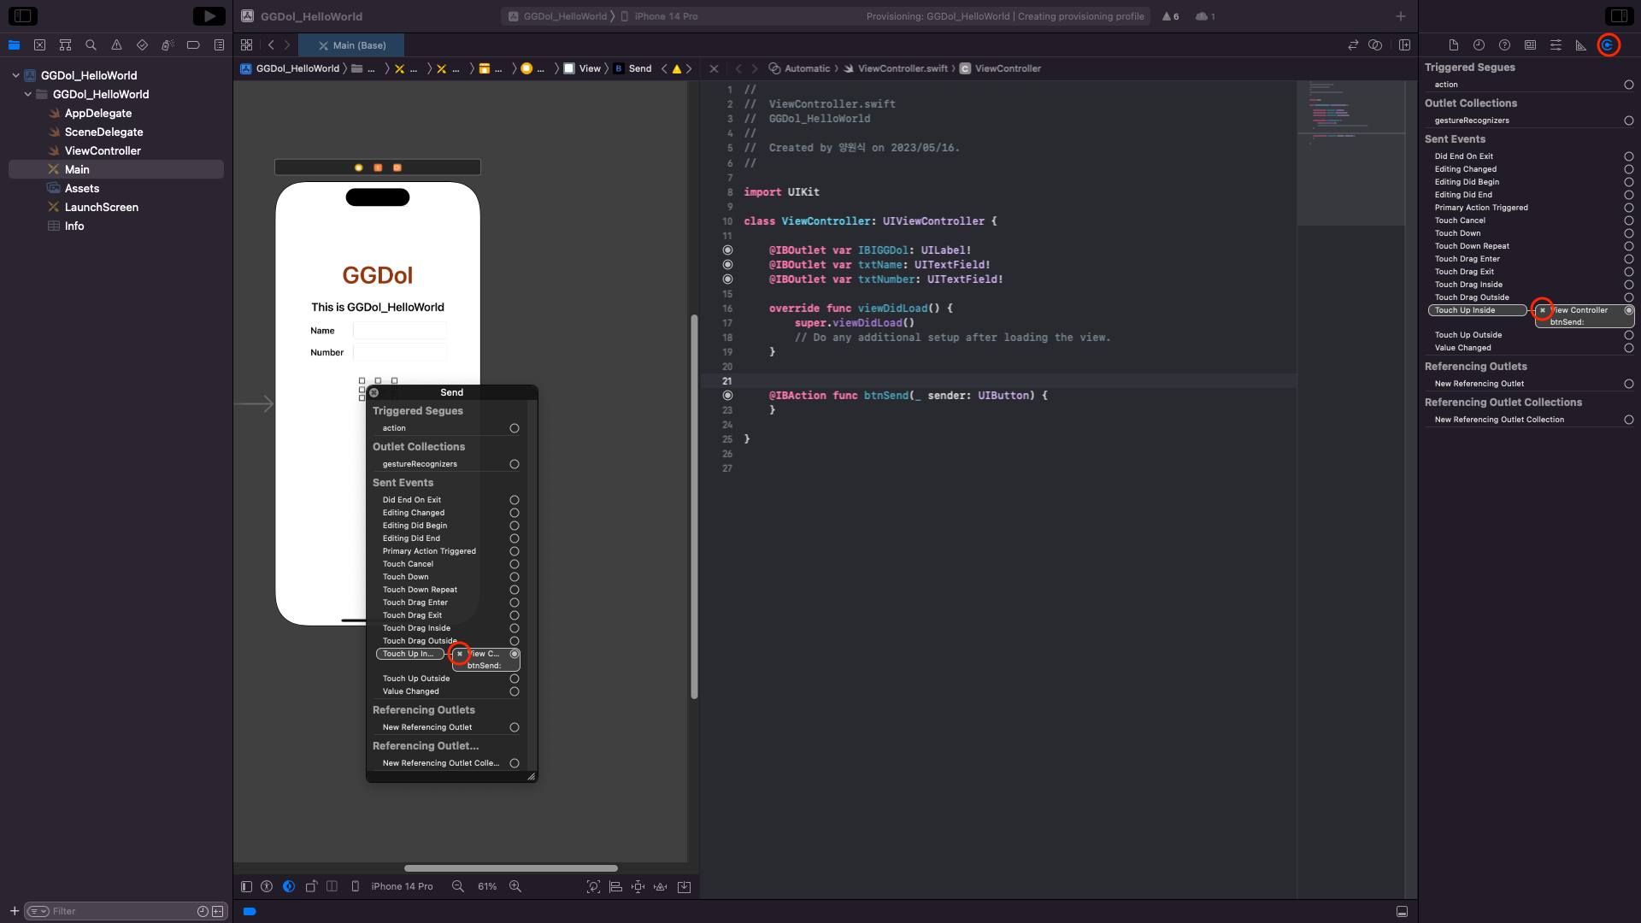Click Value Changed circle in right inspector
This screenshot has height=923, width=1641.
[1628, 348]
